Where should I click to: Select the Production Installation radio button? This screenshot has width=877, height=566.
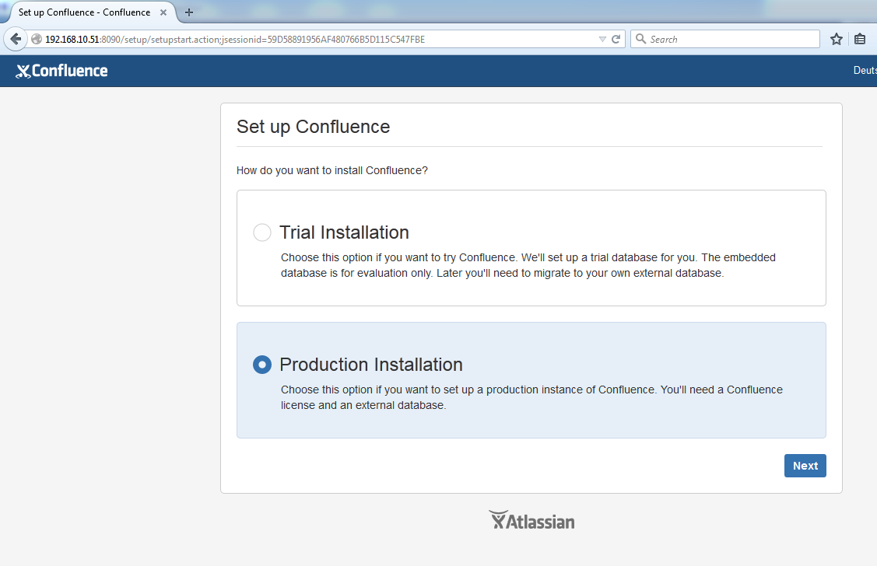[261, 365]
